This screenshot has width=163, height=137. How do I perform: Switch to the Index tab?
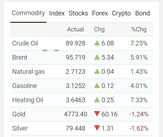coord(57,13)
